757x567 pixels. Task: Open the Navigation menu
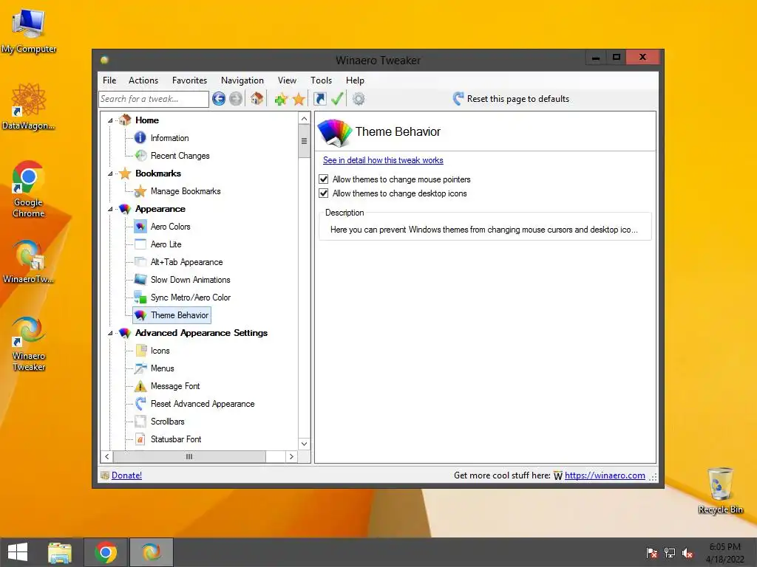coord(242,80)
